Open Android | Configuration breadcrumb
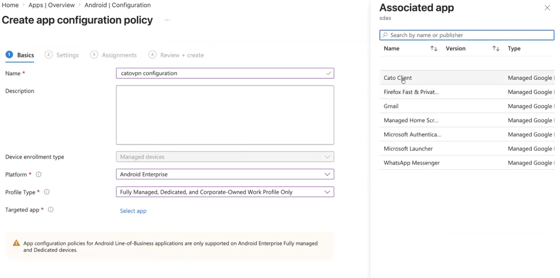The image size is (560, 278). coord(117,5)
